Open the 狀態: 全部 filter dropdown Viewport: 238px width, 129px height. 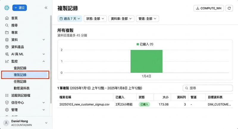click(95, 19)
